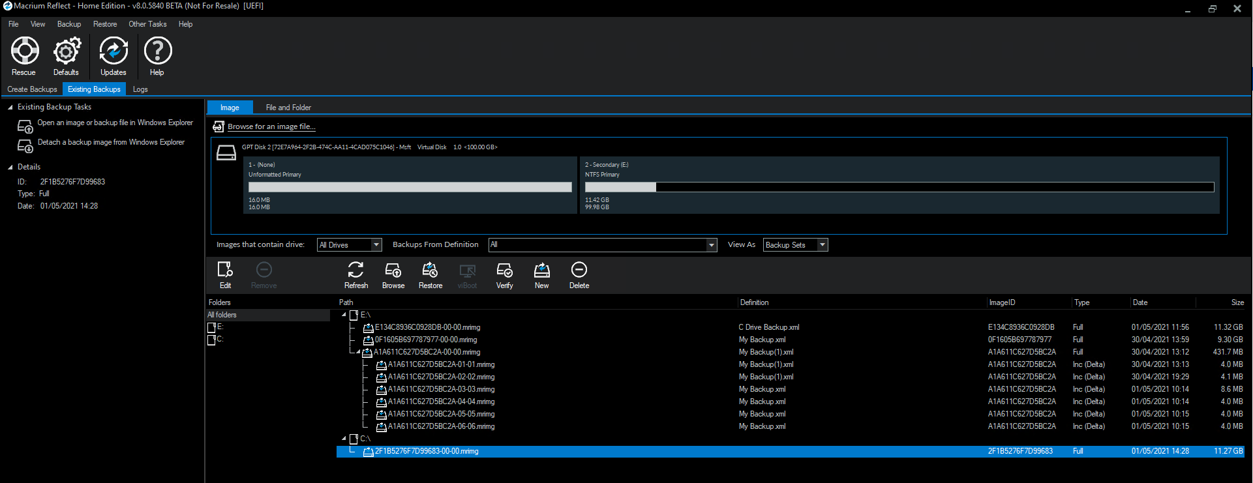The image size is (1253, 483).
Task: Click the Secondary (E:) partition usage bar
Action: [899, 187]
